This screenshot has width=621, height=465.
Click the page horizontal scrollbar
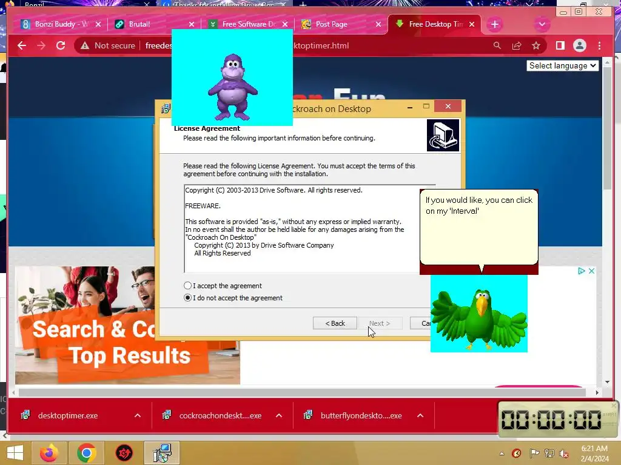point(302,392)
